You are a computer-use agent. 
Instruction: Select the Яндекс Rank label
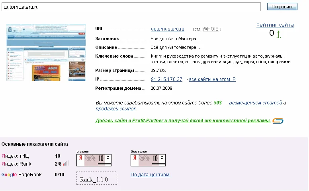[x=16, y=164]
